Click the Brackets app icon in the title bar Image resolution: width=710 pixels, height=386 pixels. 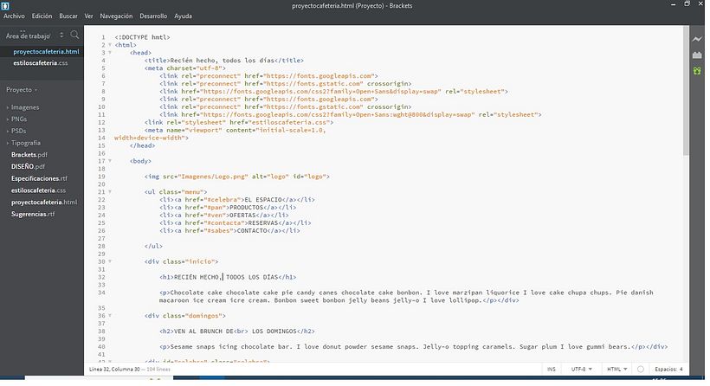click(x=7, y=5)
